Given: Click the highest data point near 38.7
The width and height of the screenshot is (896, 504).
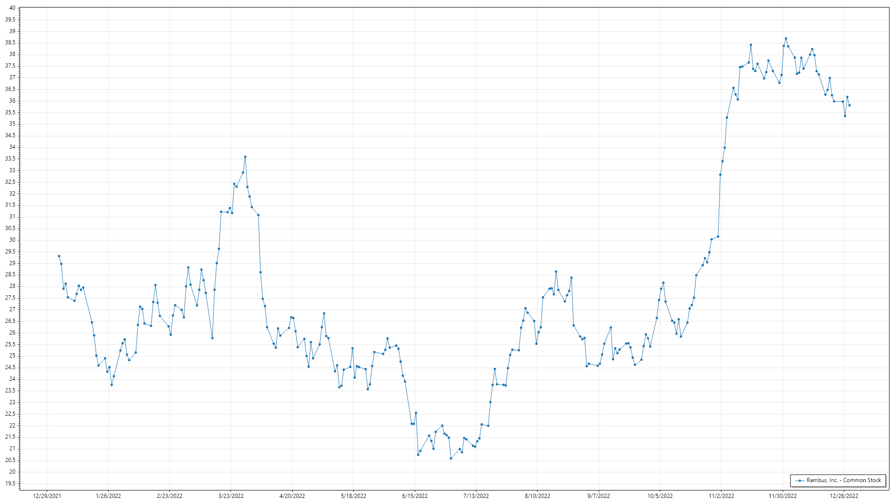Looking at the screenshot, I should pos(786,39).
